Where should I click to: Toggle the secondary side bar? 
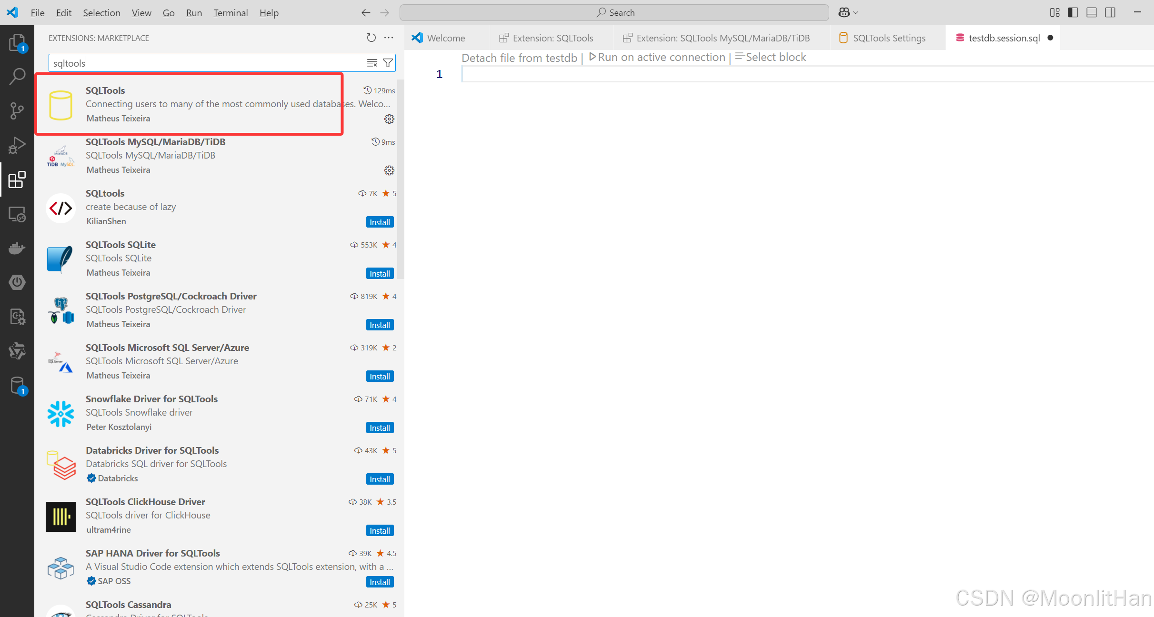click(x=1110, y=13)
